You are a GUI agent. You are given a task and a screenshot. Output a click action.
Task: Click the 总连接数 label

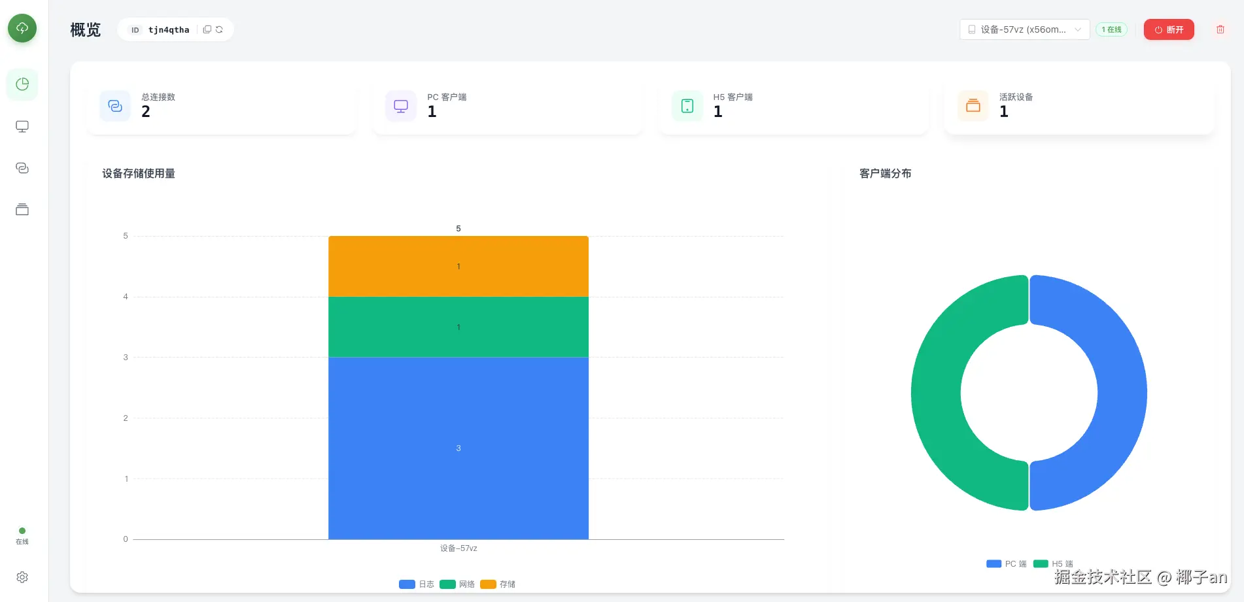coord(158,97)
